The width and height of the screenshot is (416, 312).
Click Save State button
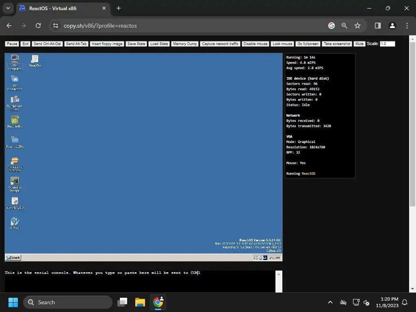click(x=136, y=44)
